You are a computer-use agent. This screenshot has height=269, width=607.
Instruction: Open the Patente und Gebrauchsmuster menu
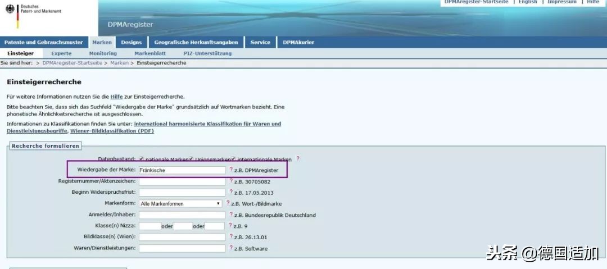[44, 42]
